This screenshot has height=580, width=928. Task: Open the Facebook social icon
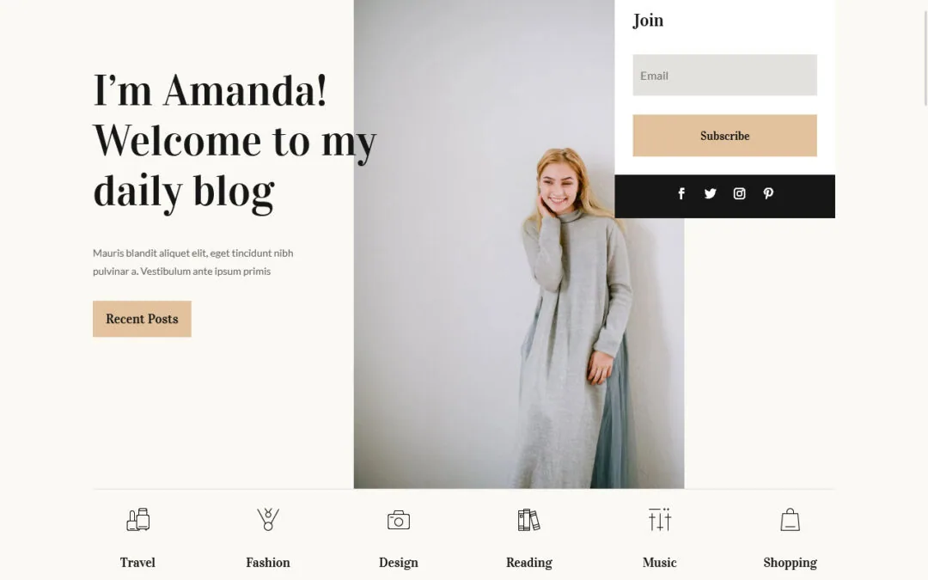point(681,193)
